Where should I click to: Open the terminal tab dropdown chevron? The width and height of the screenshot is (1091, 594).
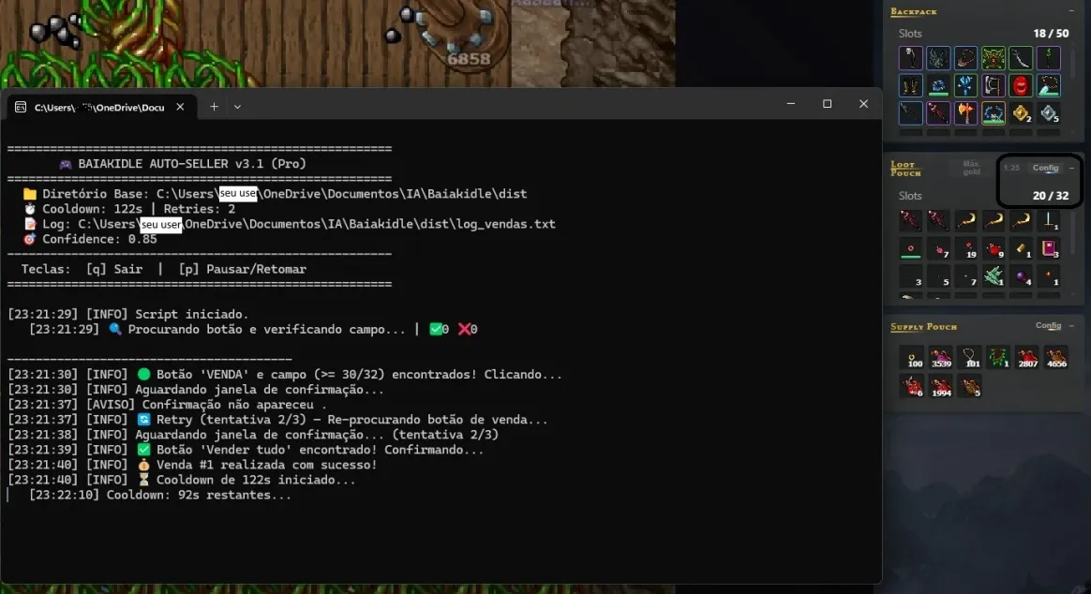coord(237,107)
